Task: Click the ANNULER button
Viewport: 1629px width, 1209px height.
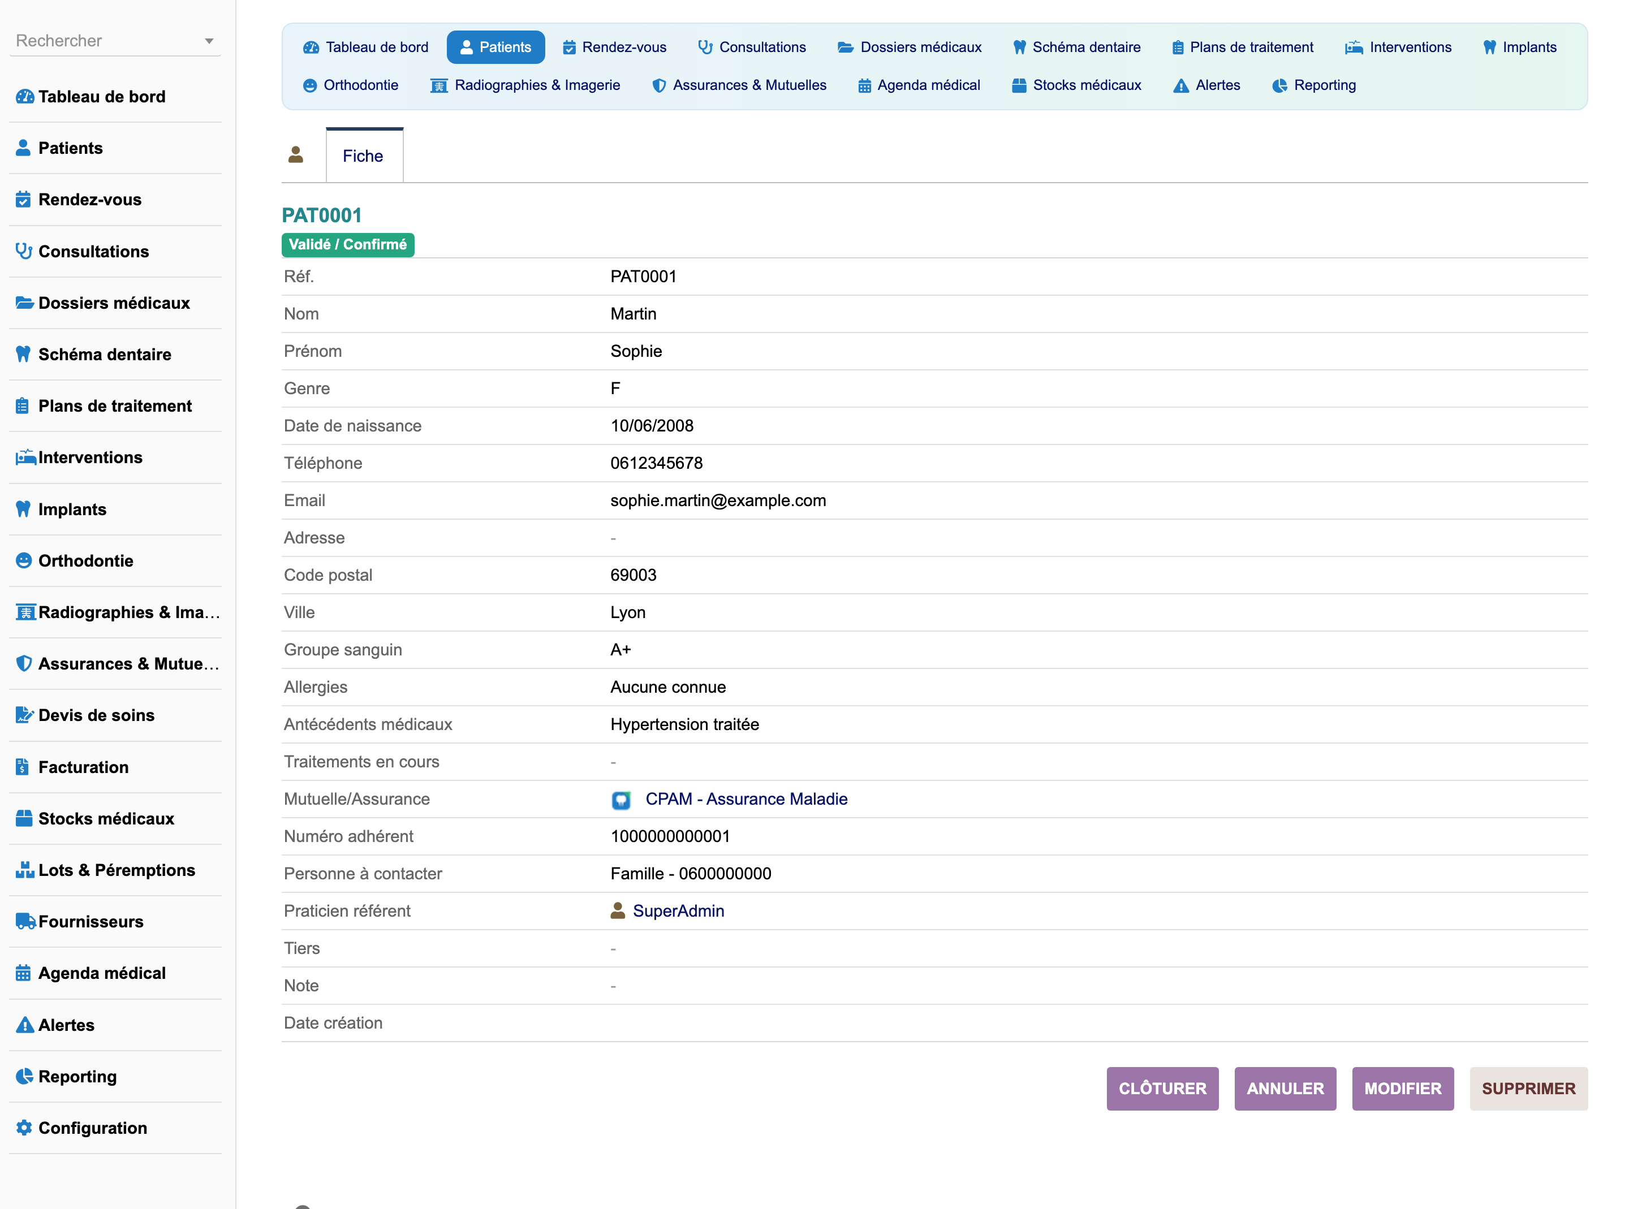Action: click(1286, 1088)
